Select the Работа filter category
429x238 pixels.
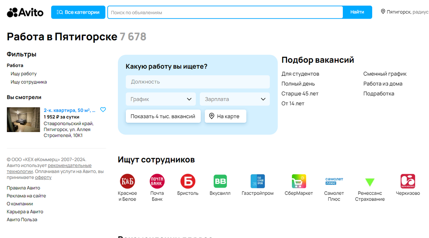[15, 65]
